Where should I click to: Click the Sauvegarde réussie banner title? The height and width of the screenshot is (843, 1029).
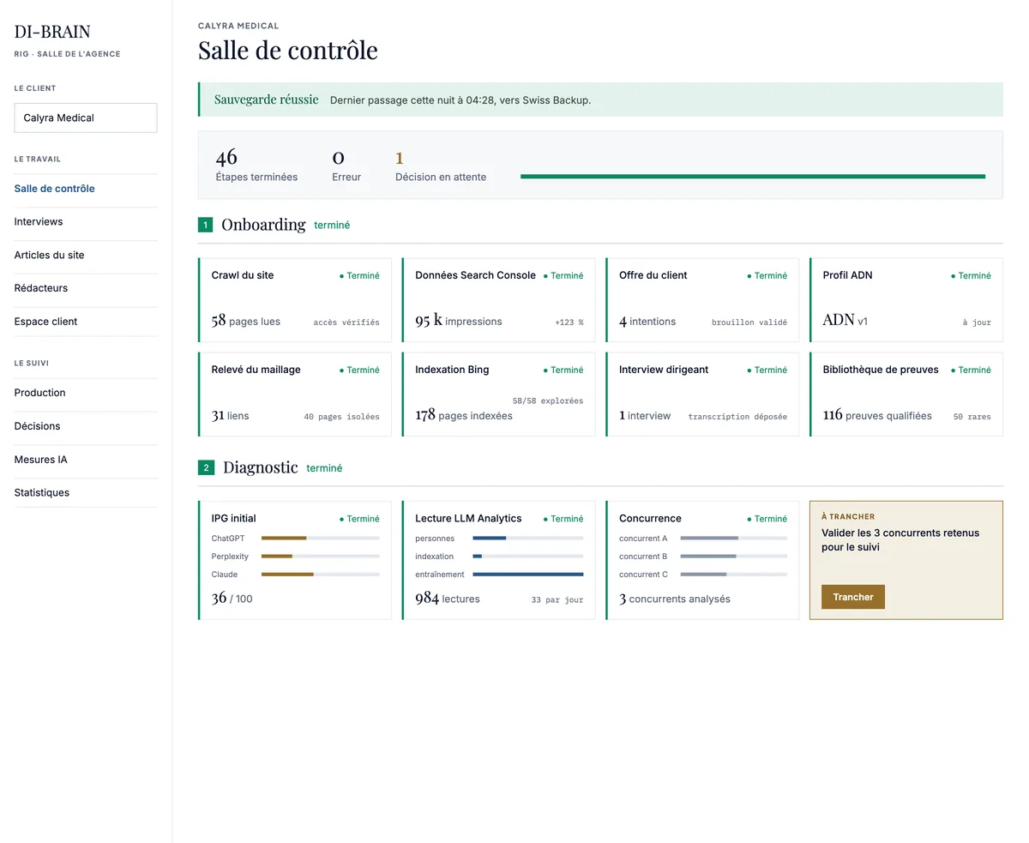click(x=267, y=99)
